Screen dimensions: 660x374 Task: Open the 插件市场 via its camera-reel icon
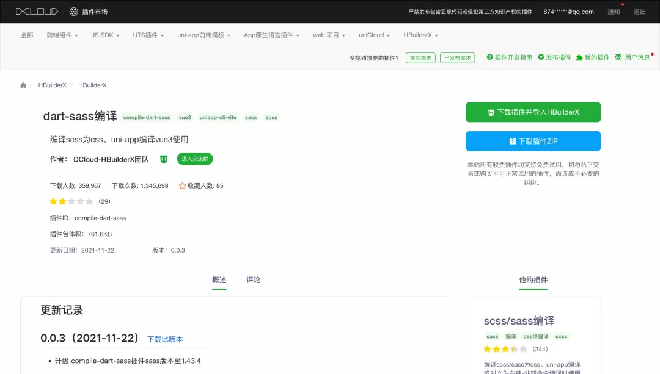point(74,11)
